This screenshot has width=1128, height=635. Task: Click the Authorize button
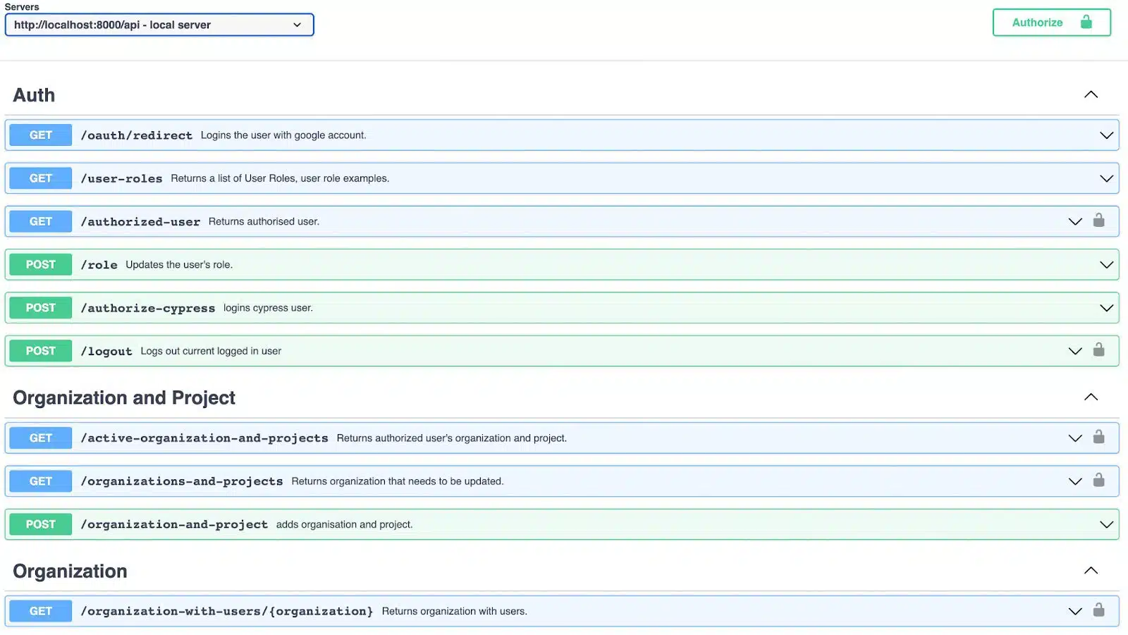1036,22
